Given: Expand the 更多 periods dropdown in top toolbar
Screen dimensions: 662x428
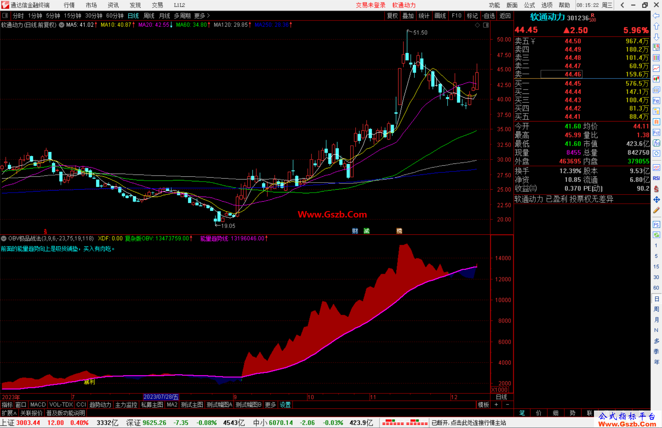Looking at the screenshot, I should (202, 16).
